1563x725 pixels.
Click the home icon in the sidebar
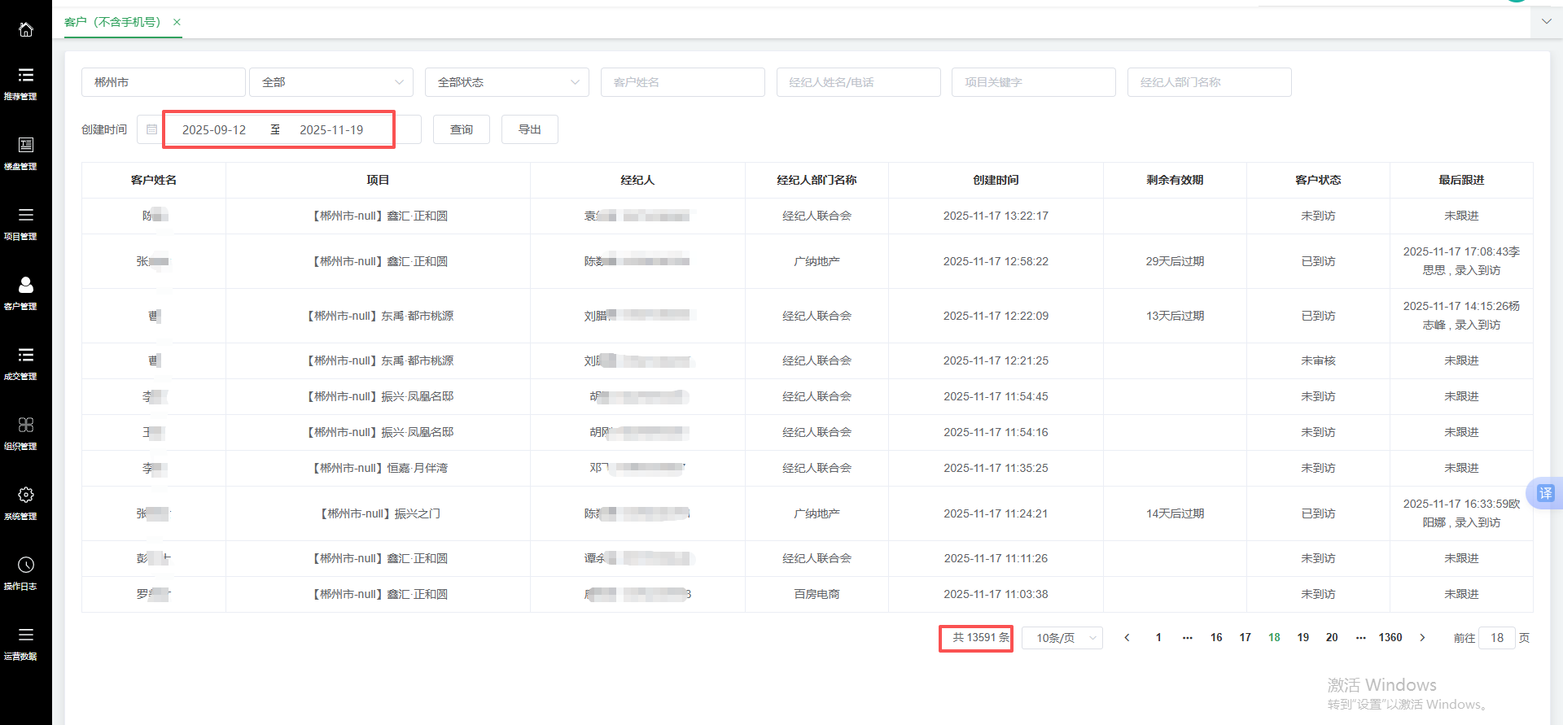26,29
